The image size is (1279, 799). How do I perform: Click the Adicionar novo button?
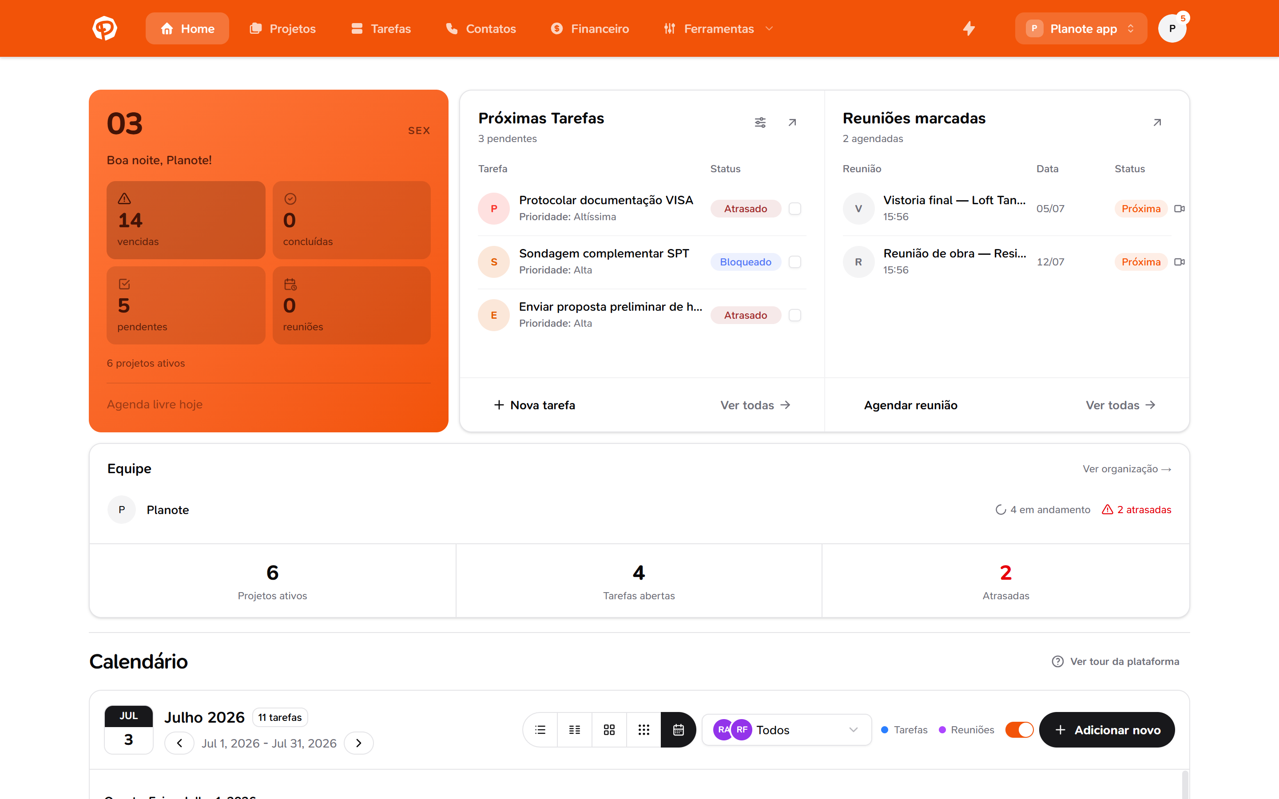[x=1107, y=730]
